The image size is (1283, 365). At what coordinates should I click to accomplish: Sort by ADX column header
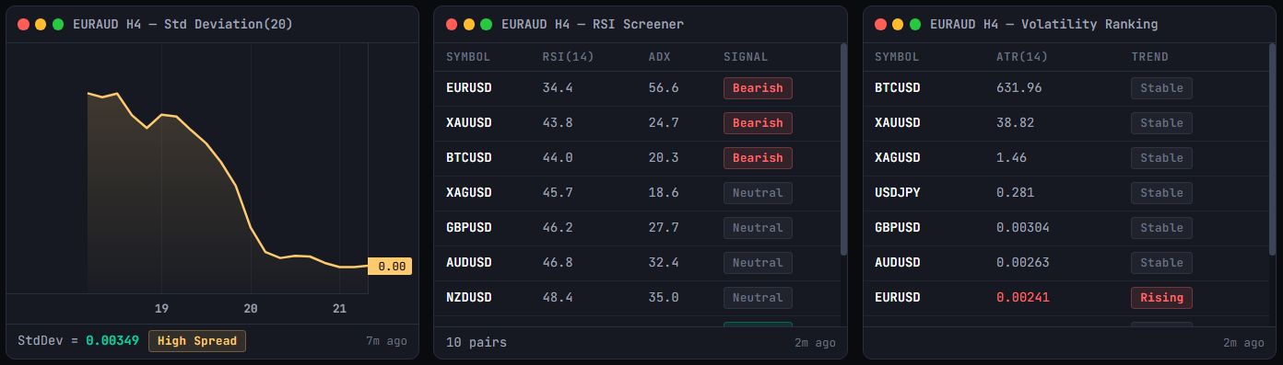(660, 57)
